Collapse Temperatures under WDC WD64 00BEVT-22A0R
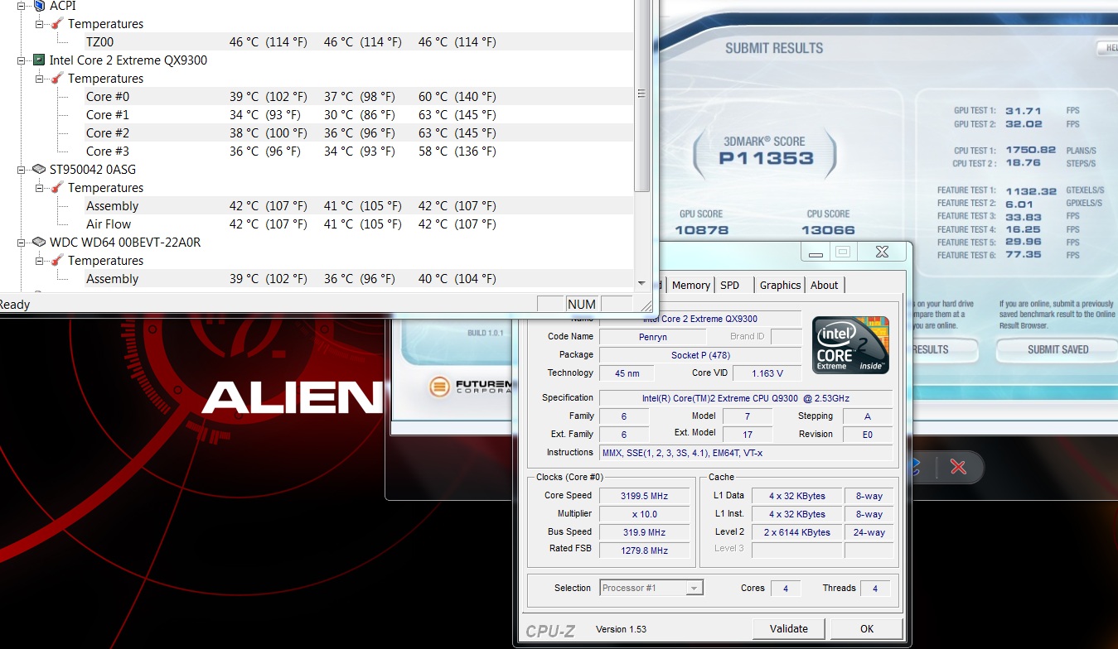The width and height of the screenshot is (1118, 649). [x=40, y=261]
